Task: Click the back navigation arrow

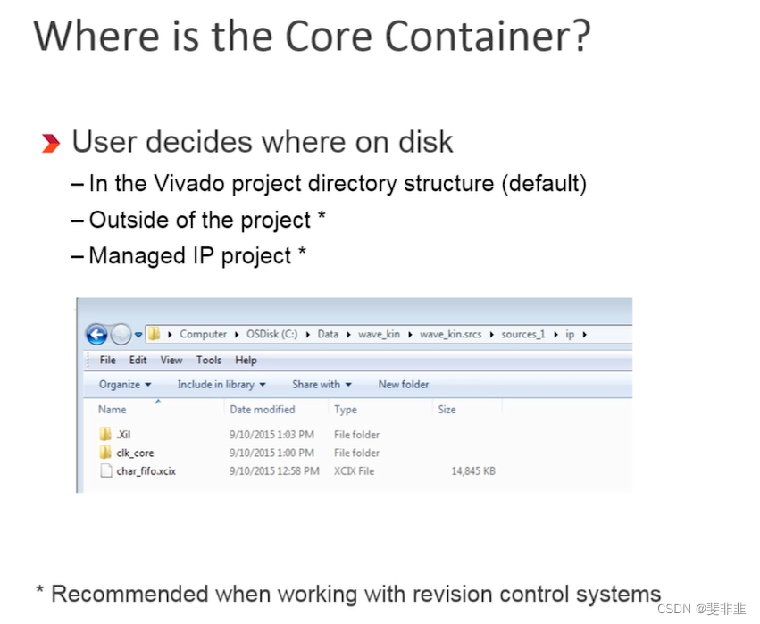Action: [96, 334]
